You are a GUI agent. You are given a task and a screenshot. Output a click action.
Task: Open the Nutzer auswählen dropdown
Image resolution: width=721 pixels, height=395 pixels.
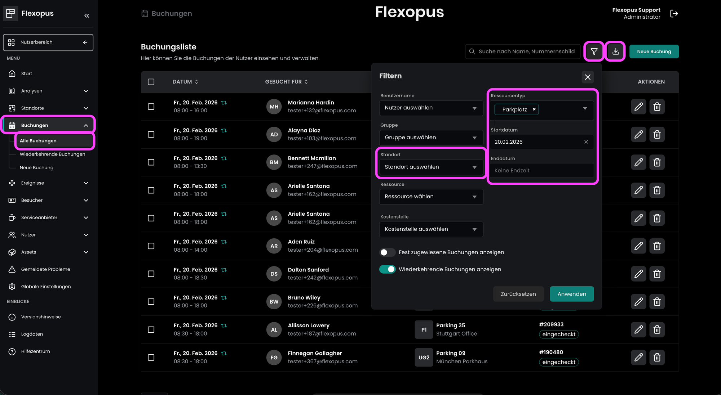[x=431, y=108]
